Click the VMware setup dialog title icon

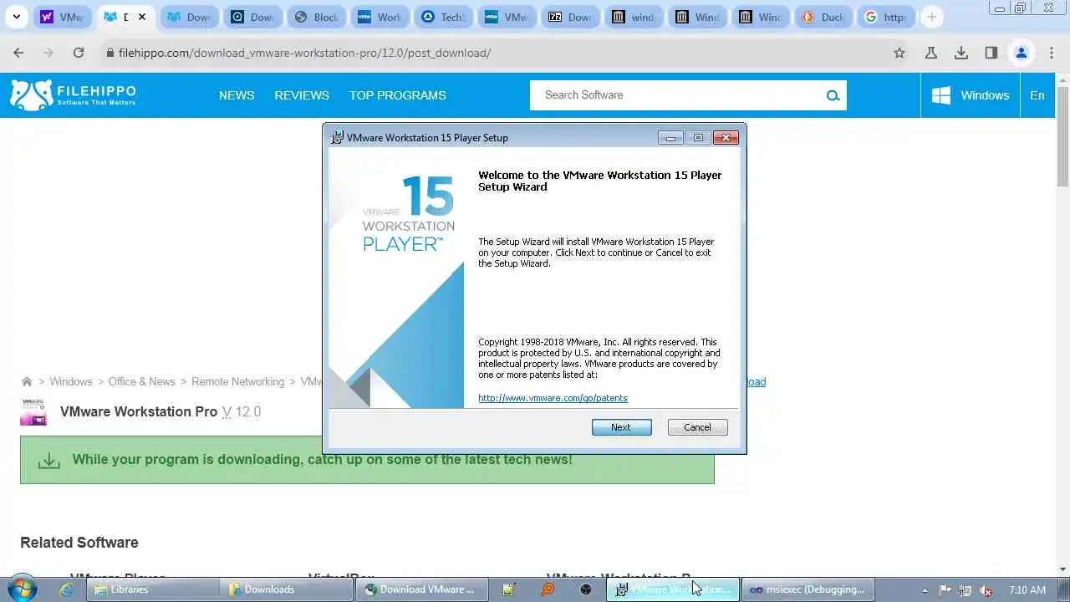(x=337, y=138)
